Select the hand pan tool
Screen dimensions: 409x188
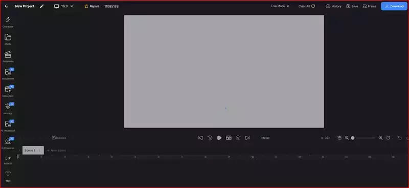coord(339,138)
